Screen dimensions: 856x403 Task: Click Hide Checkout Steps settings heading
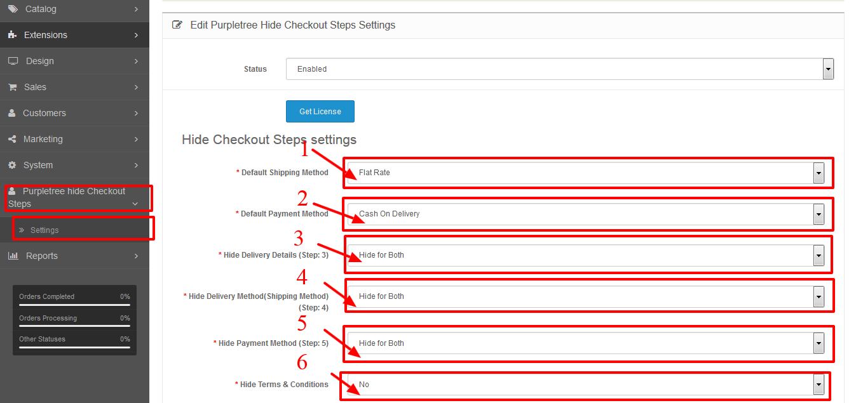coord(269,140)
